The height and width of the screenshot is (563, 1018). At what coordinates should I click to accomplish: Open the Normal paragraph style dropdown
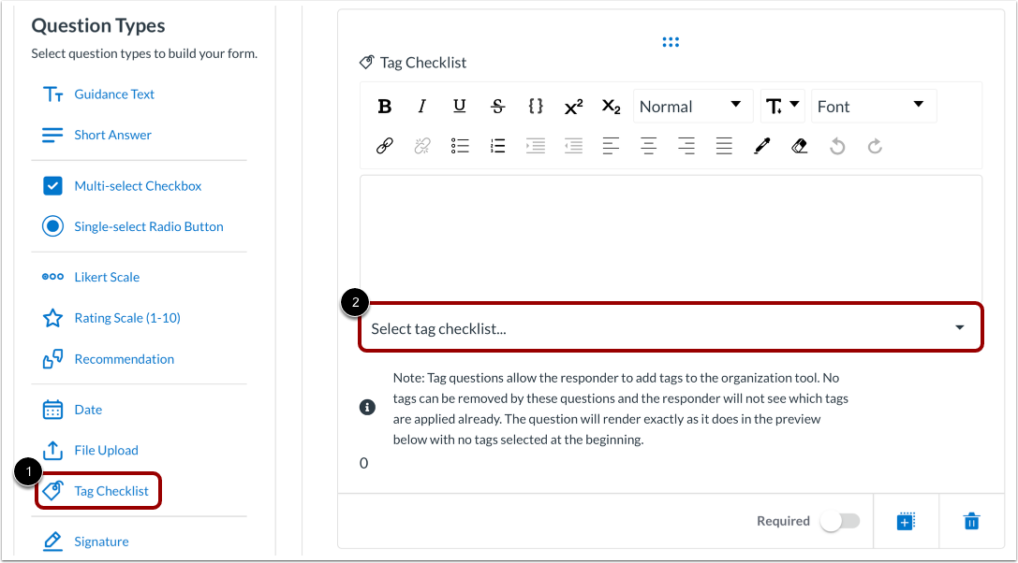coord(693,106)
